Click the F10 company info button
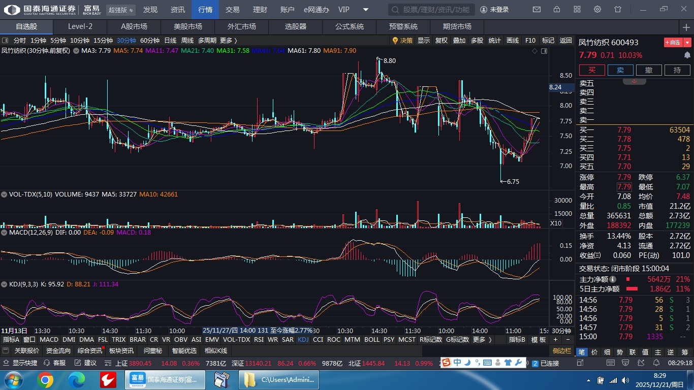 pyautogui.click(x=530, y=41)
